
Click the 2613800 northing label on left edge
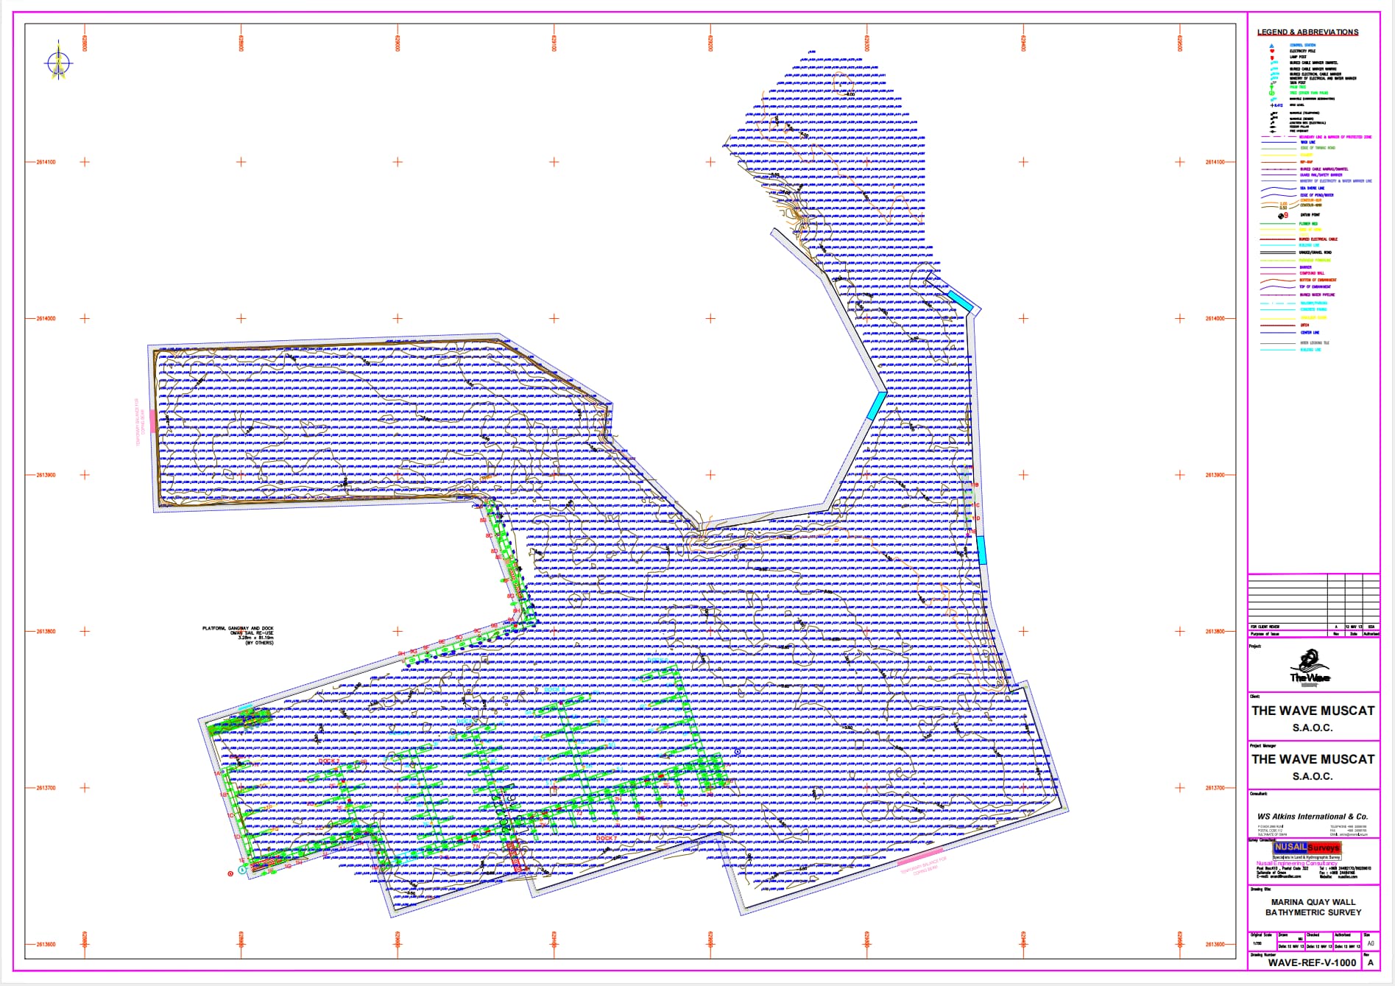(x=46, y=632)
